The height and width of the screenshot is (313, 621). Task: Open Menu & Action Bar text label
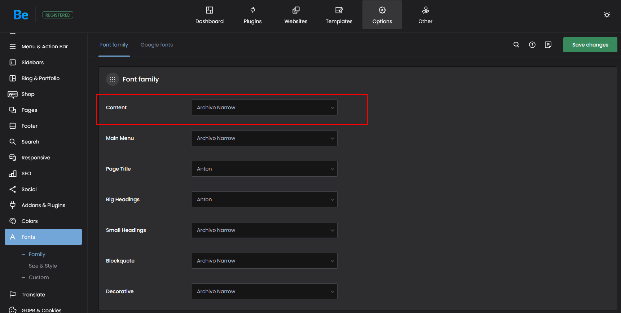(x=45, y=47)
